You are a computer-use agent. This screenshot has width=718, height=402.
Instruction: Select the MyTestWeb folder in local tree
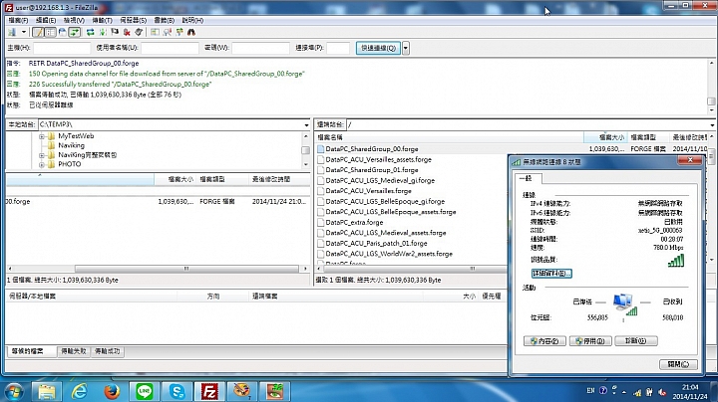point(76,135)
